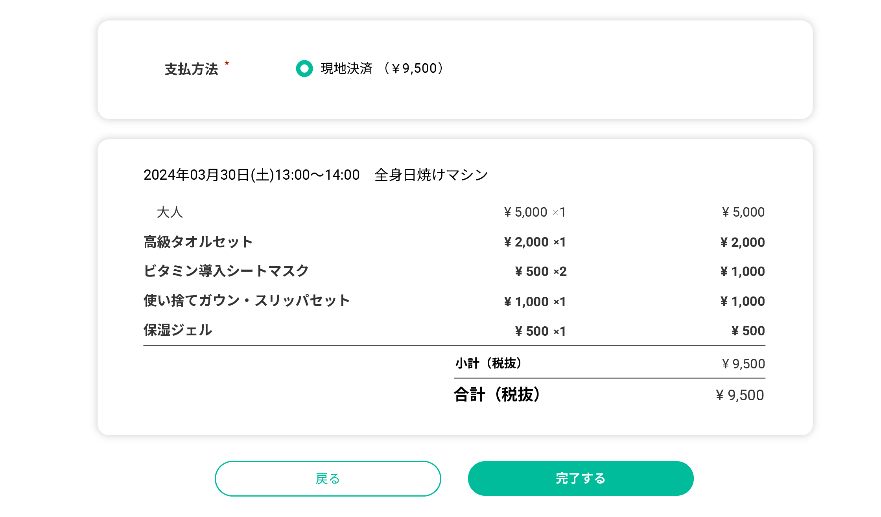Image resolution: width=881 pixels, height=517 pixels.
Task: Click the ¥ 9,500 total amount
Action: 739,395
